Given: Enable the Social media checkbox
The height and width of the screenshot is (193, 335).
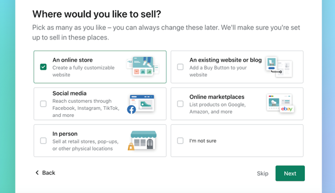Looking at the screenshot, I should (43, 104).
